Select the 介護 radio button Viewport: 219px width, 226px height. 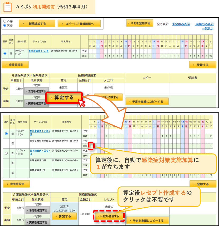(x=5, y=21)
